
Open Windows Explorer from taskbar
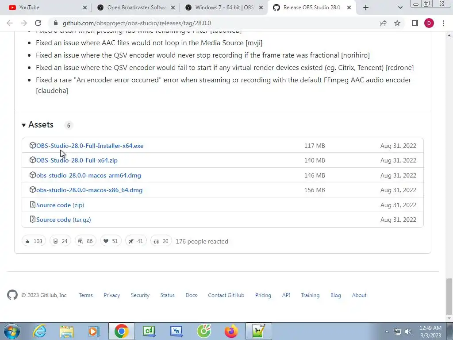[x=67, y=331]
